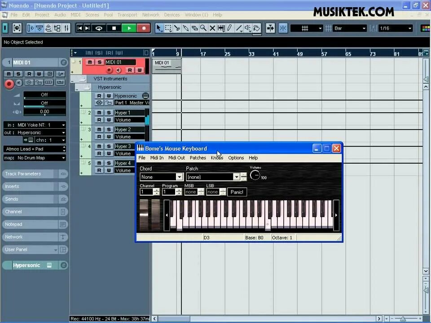Show the Inspector toolbar icon

pyautogui.click(x=31, y=28)
